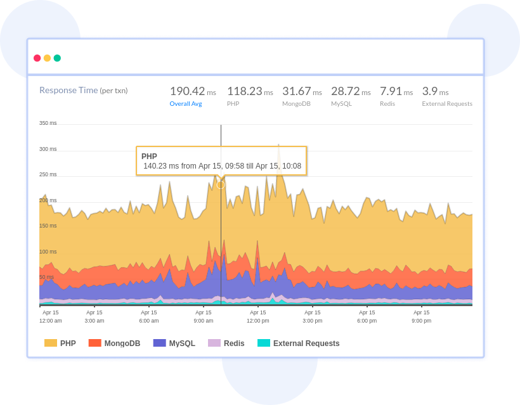Image resolution: width=520 pixels, height=405 pixels.
Task: Click the MongoDB label under 31.67 ms
Action: (296, 104)
